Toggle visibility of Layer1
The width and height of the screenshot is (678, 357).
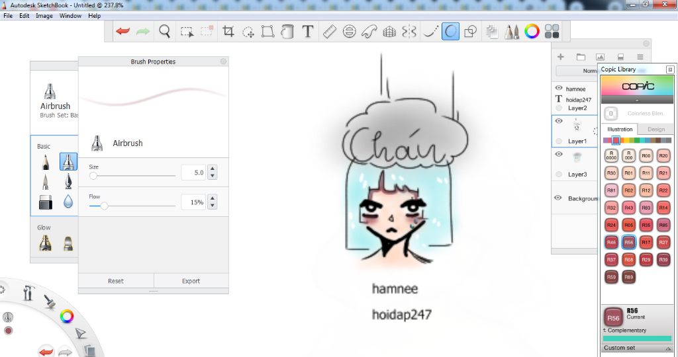pos(559,121)
